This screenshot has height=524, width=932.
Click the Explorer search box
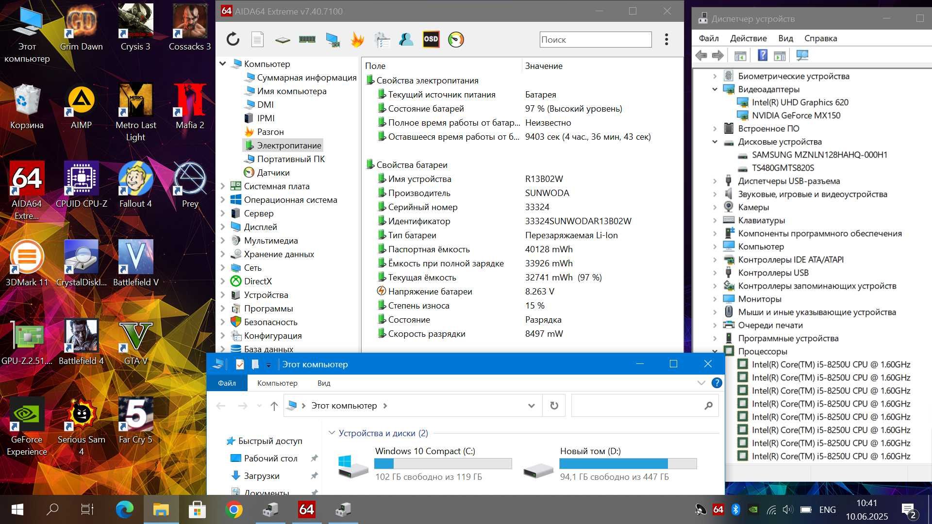[x=645, y=406]
